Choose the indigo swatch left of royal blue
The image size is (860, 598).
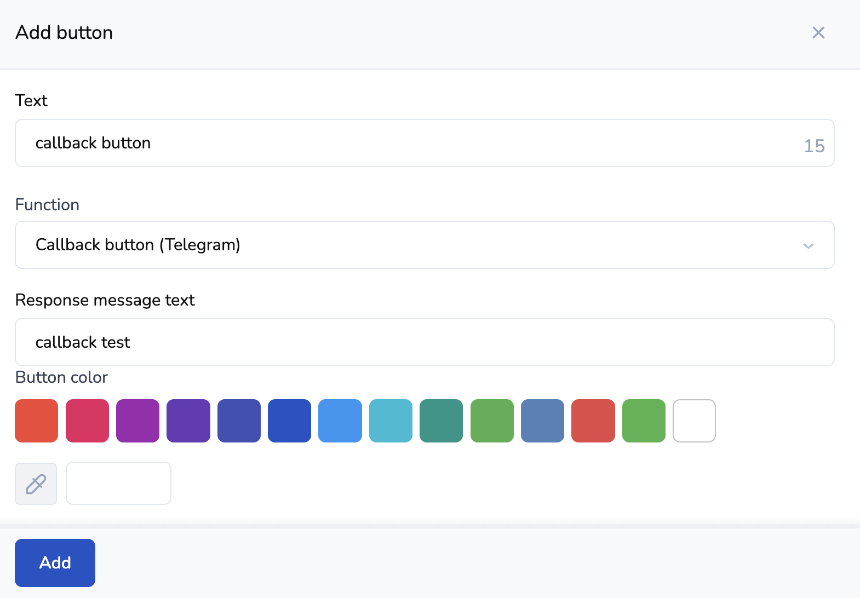[239, 421]
